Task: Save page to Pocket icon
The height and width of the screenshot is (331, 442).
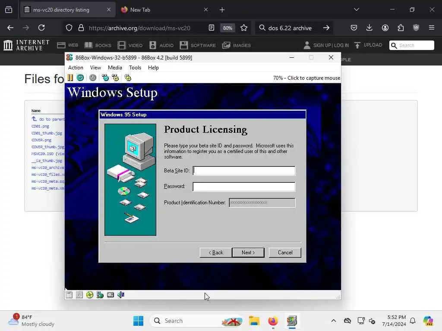Action: 354,28
